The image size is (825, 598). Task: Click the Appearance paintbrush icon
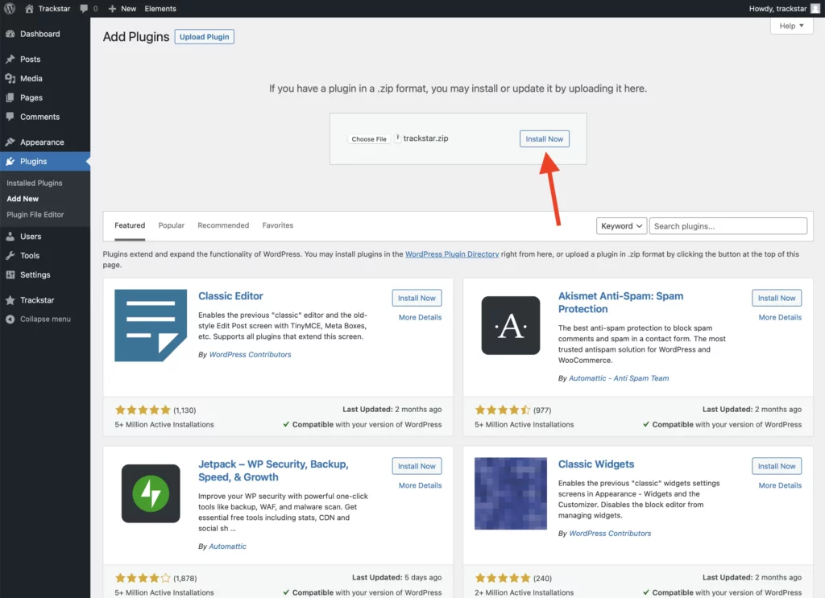[x=10, y=142]
